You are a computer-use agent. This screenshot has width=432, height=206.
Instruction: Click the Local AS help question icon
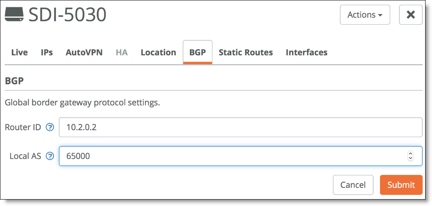50,156
